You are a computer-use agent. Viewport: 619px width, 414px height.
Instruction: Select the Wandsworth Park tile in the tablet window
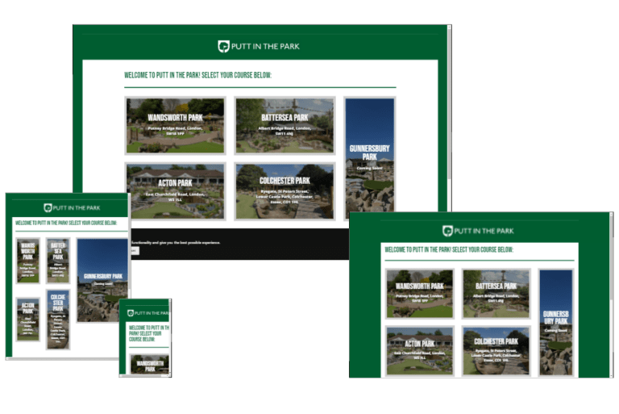(x=27, y=261)
